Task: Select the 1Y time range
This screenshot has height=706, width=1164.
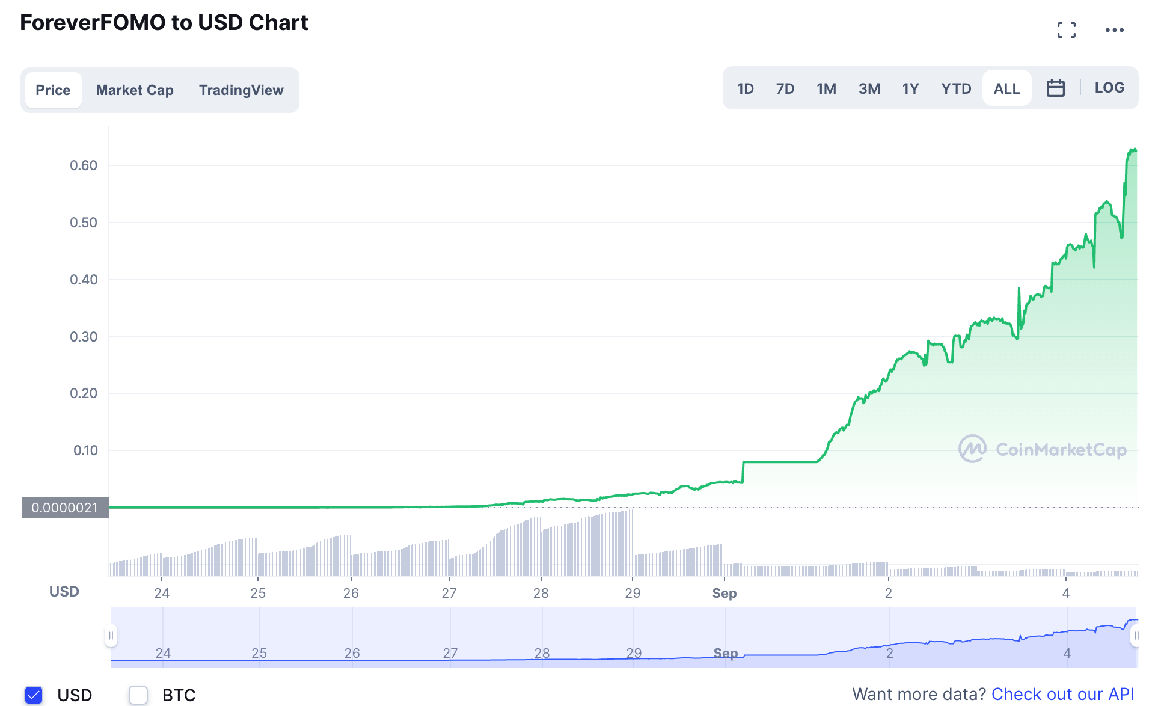Action: point(911,88)
